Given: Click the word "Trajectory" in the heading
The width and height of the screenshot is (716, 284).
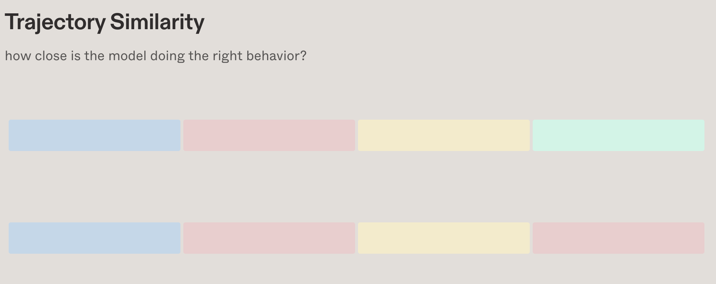Looking at the screenshot, I should pos(55,22).
